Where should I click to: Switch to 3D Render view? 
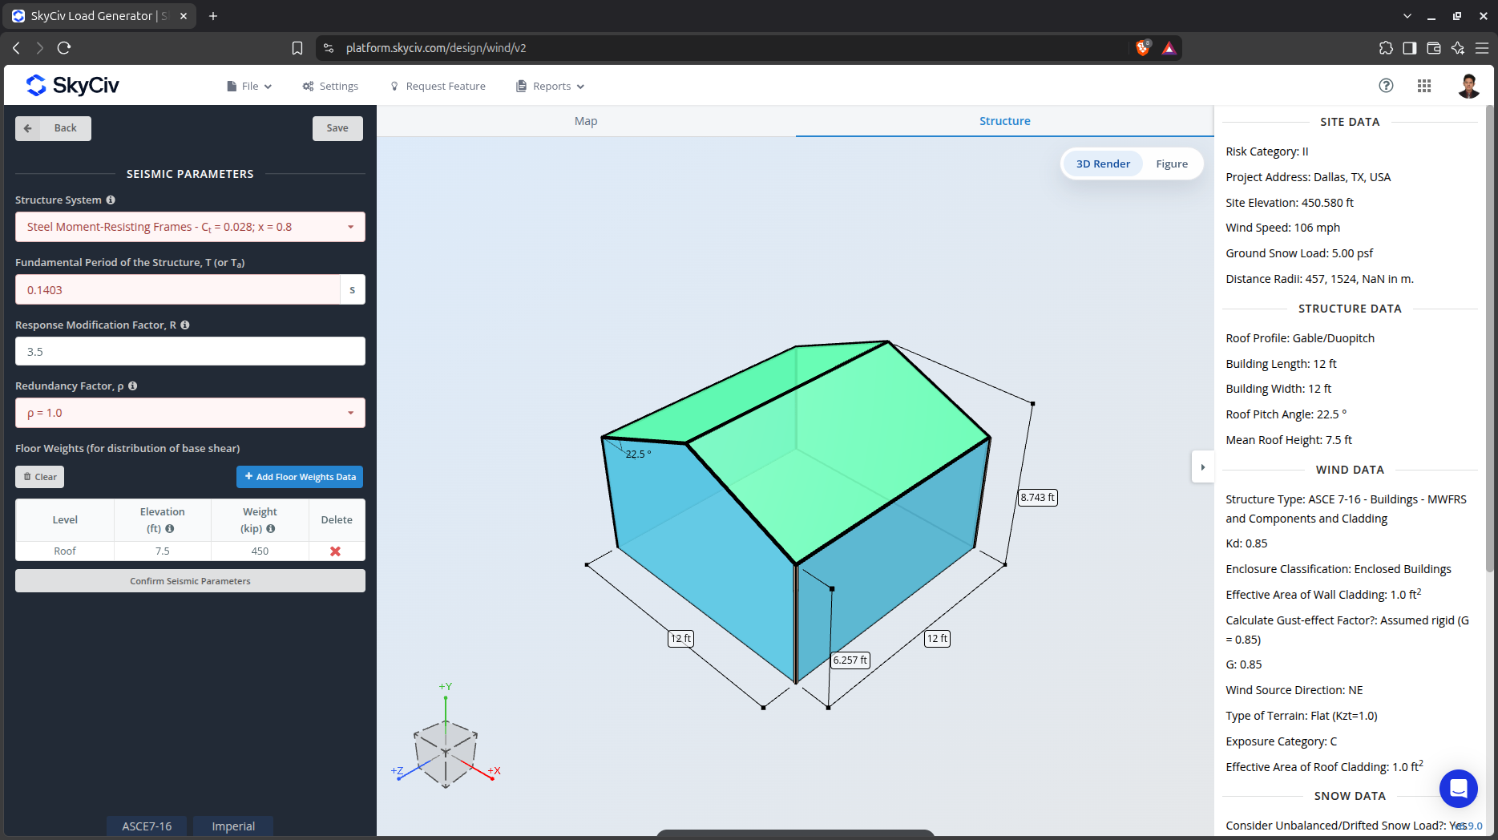pos(1103,164)
